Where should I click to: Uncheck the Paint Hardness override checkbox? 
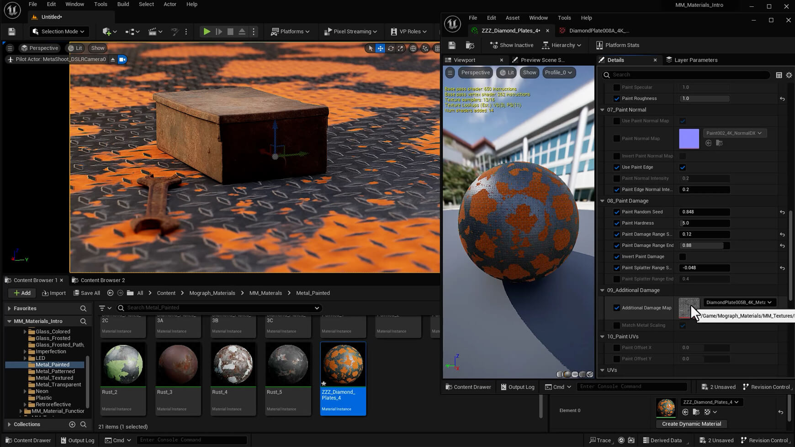coord(617,223)
